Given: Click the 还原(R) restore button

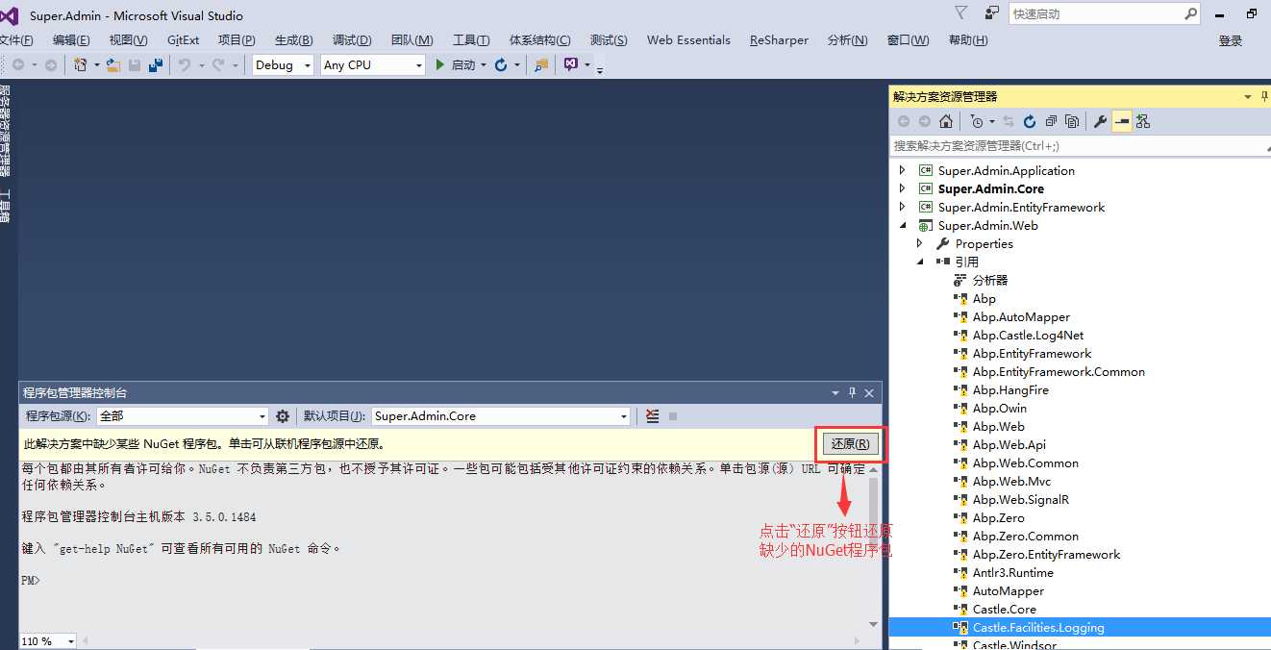Looking at the screenshot, I should (x=851, y=444).
